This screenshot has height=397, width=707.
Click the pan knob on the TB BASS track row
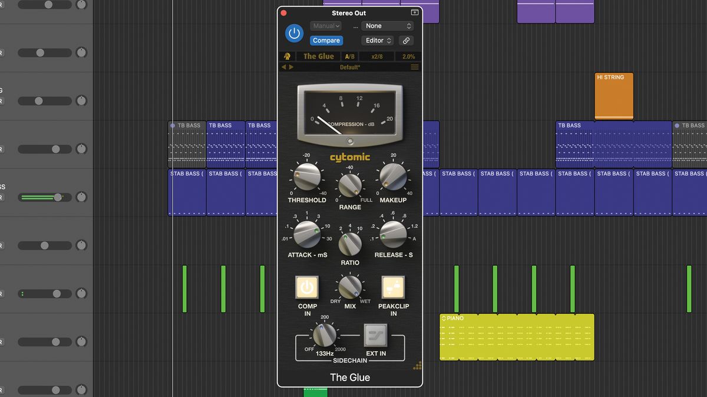(81, 149)
